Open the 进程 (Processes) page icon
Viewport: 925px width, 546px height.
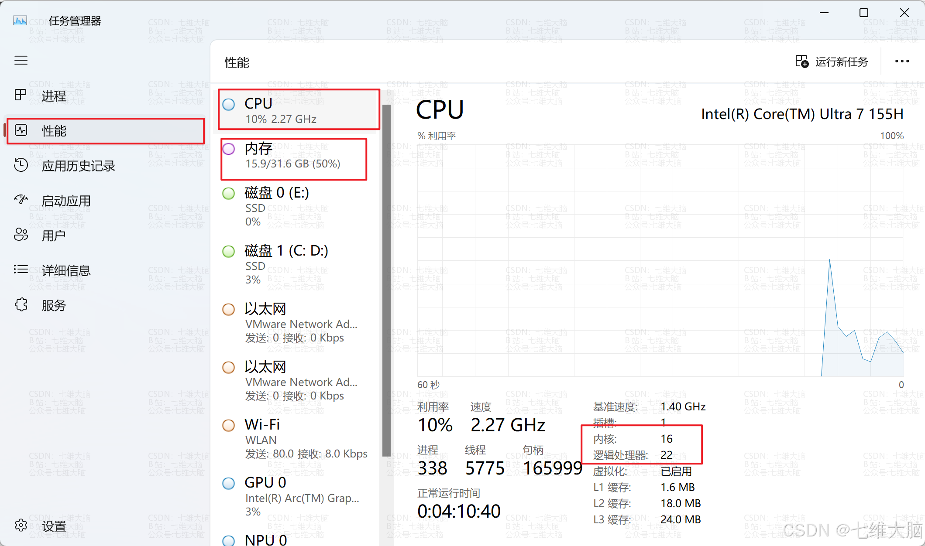[21, 95]
